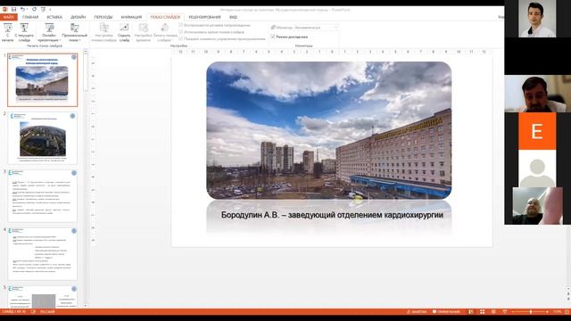Screen dimensions: 571x321
Task: Click the spell check icon in status bar
Action: pos(33,312)
